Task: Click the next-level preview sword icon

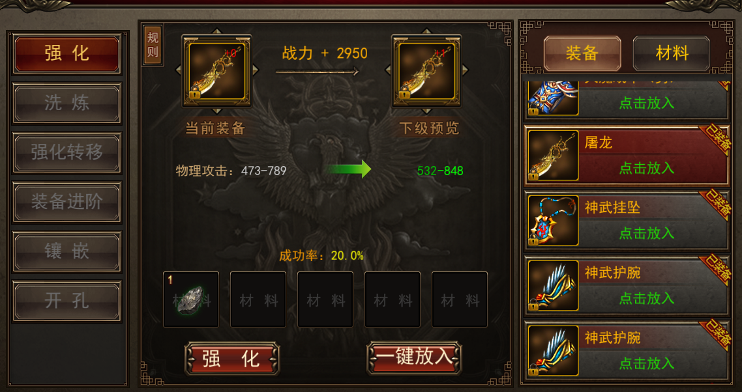Action: (x=426, y=71)
